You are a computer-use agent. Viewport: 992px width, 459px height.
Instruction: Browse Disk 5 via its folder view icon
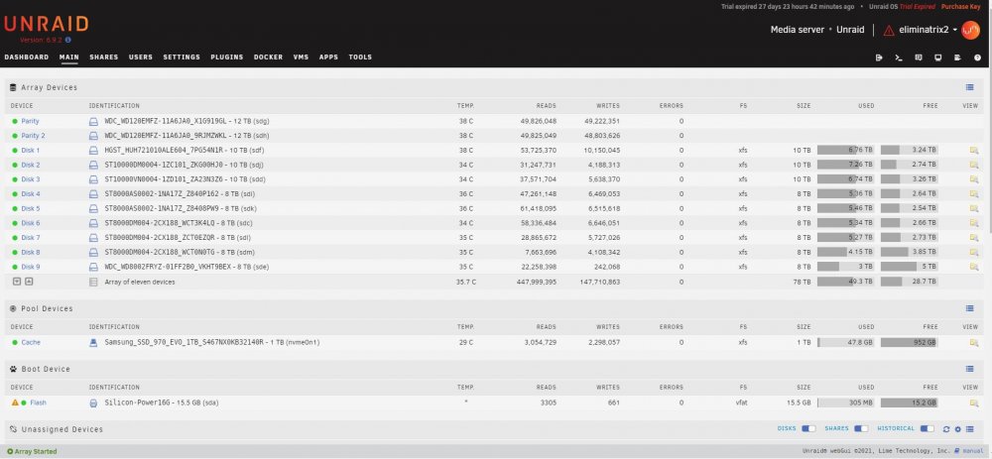point(974,208)
